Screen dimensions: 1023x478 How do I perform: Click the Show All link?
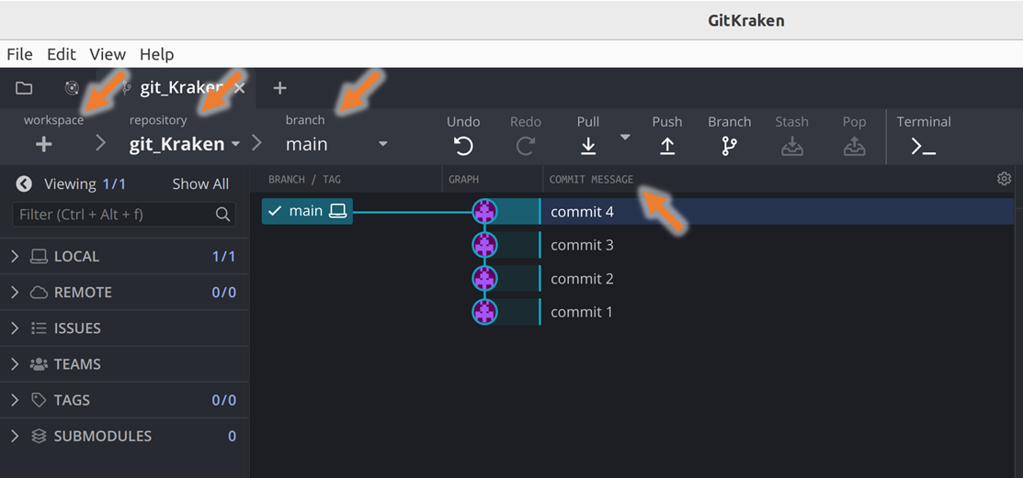click(200, 184)
